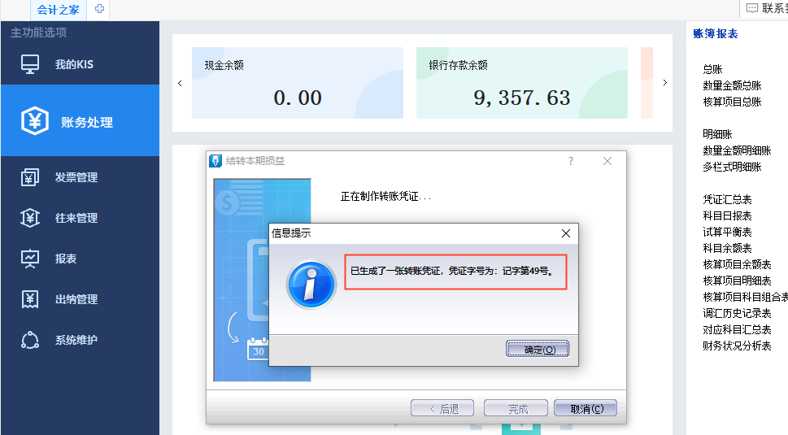The image size is (788, 435).
Task: Click the 后退 button
Action: click(442, 408)
